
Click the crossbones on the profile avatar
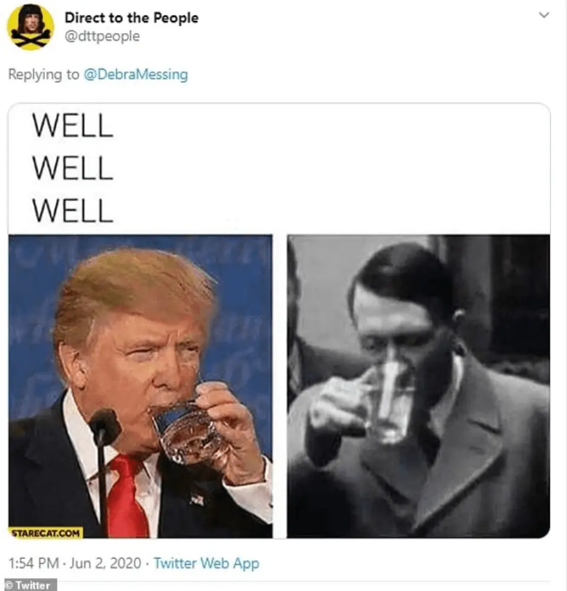click(x=31, y=38)
